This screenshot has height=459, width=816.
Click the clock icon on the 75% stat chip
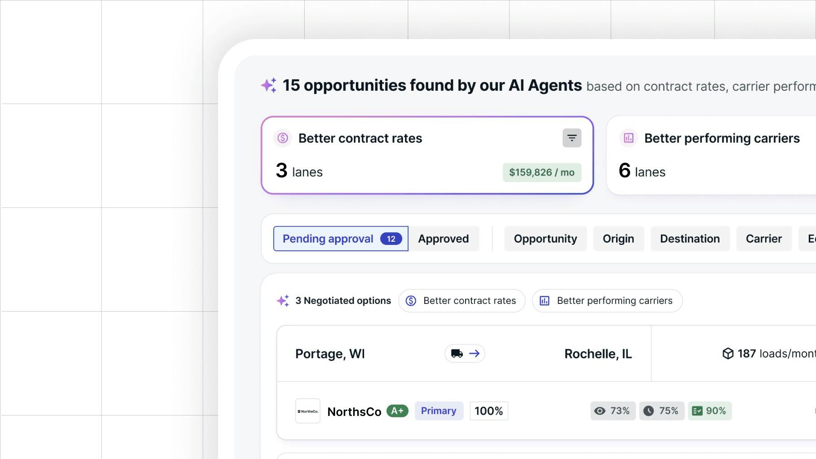[649, 411]
